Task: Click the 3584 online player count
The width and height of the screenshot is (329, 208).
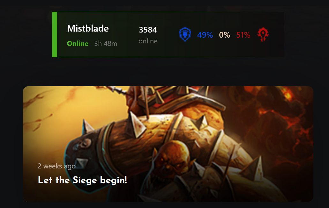Action: click(x=148, y=30)
